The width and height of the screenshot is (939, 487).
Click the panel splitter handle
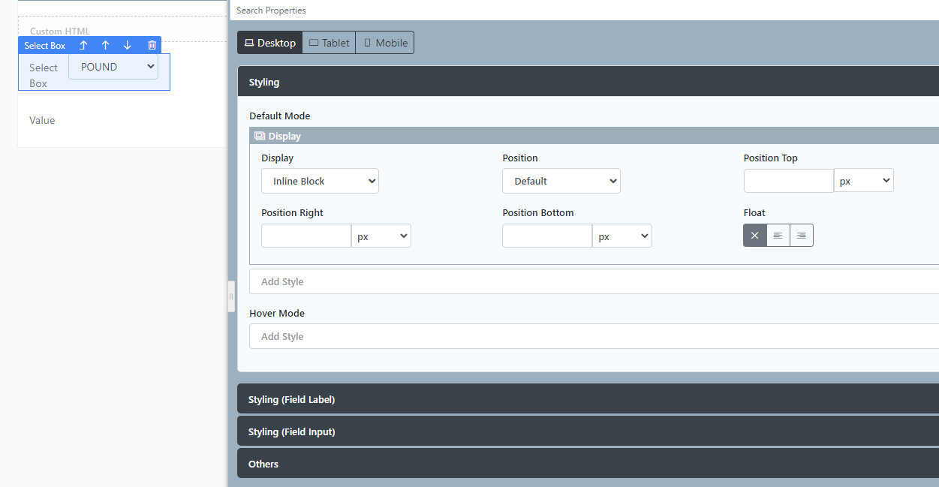[x=231, y=296]
